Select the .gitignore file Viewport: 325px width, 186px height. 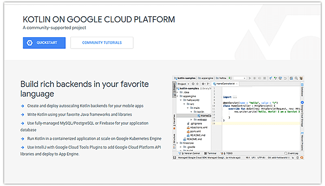click(x=194, y=124)
